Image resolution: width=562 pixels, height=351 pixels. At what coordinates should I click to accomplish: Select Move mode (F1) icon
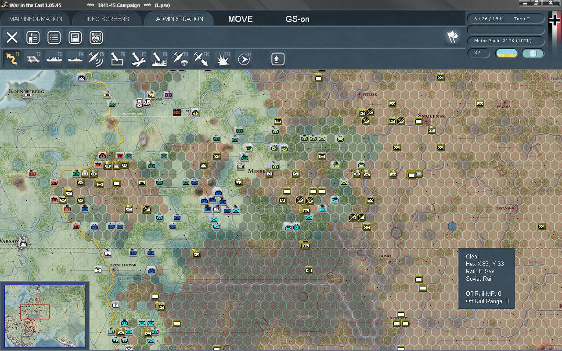(x=12, y=59)
